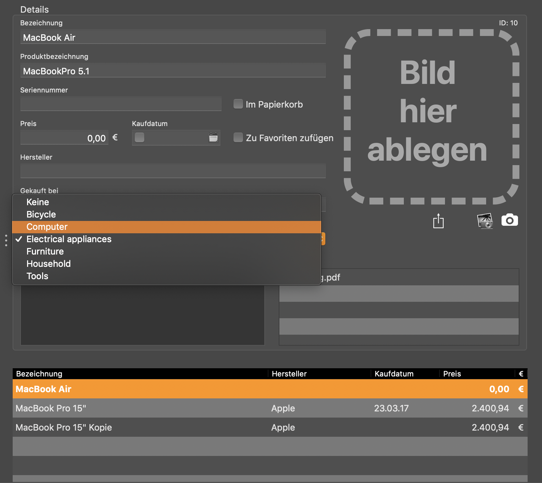Toggle the Kaufdatum date checkbox
This screenshot has width=542, height=483.
(x=140, y=138)
